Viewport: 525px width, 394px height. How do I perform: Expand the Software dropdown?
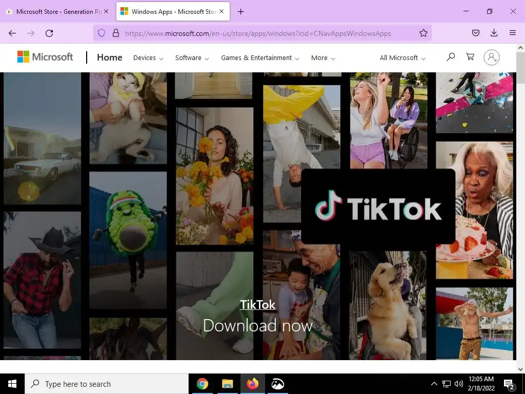[192, 57]
